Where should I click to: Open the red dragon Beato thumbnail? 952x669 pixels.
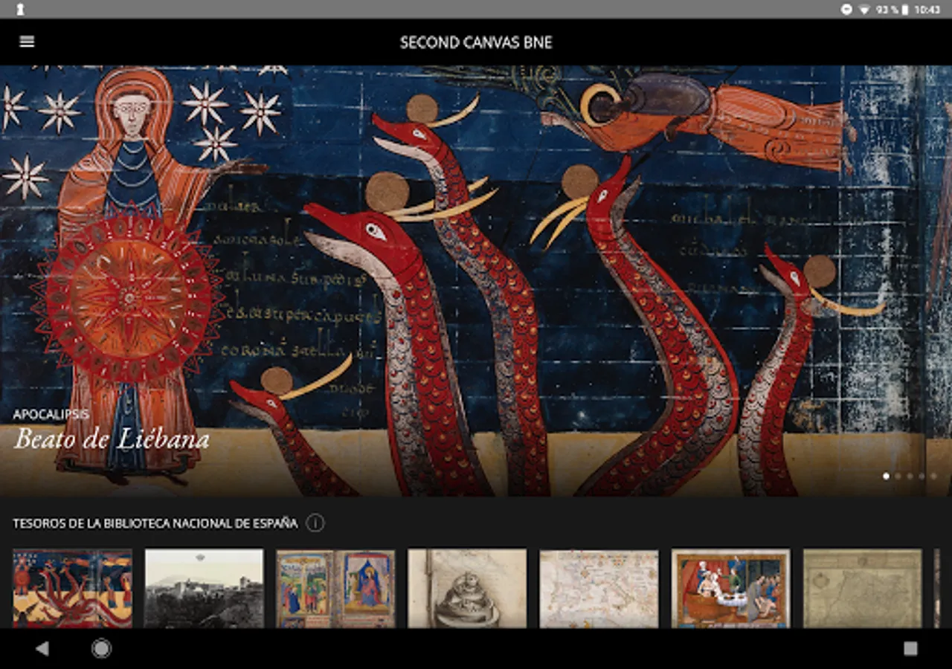[72, 589]
